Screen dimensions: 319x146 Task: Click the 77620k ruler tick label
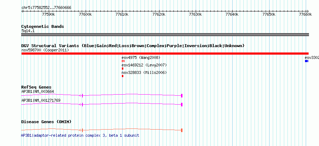[159, 14]
